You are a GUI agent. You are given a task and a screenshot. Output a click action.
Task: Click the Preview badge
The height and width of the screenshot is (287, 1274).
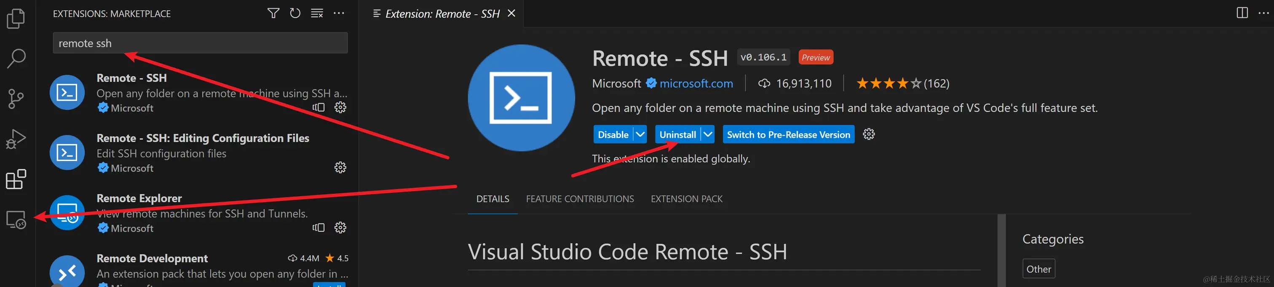[816, 57]
